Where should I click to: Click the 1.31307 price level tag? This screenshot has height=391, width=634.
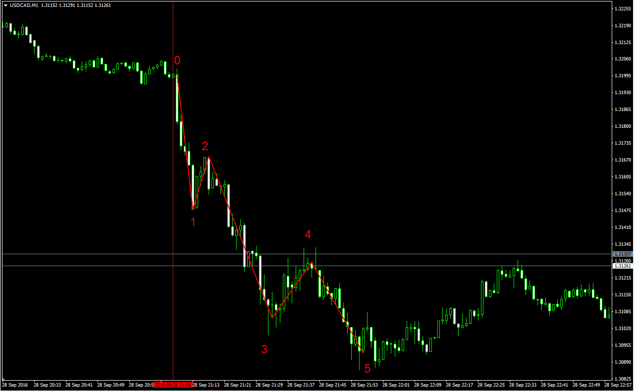(622, 254)
